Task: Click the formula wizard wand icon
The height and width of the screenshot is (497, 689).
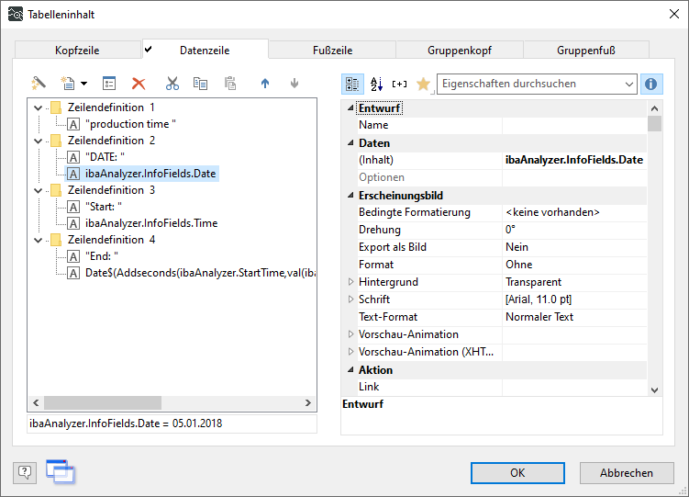Action: pos(39,83)
